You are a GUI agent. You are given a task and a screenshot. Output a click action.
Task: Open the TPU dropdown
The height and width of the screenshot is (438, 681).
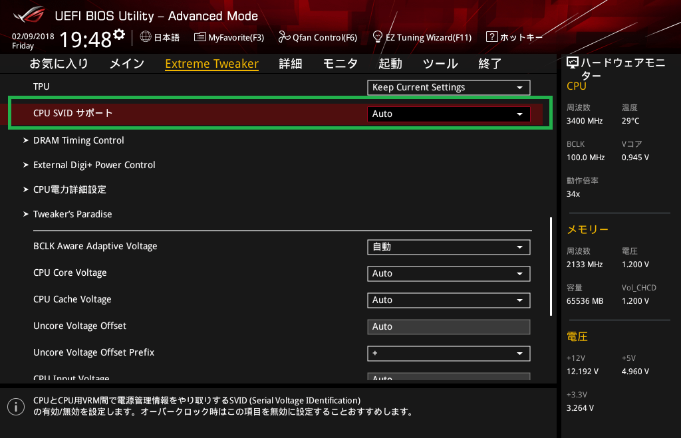coord(448,87)
